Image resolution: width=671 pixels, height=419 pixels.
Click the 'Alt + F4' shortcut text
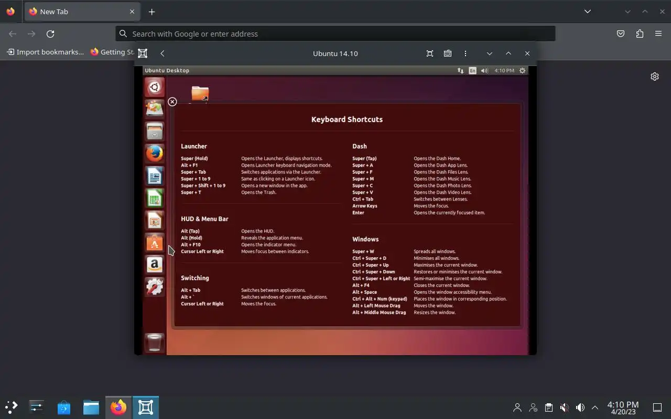pyautogui.click(x=361, y=285)
